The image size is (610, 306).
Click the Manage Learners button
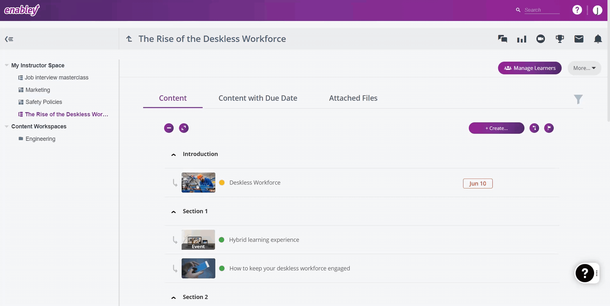pyautogui.click(x=530, y=68)
